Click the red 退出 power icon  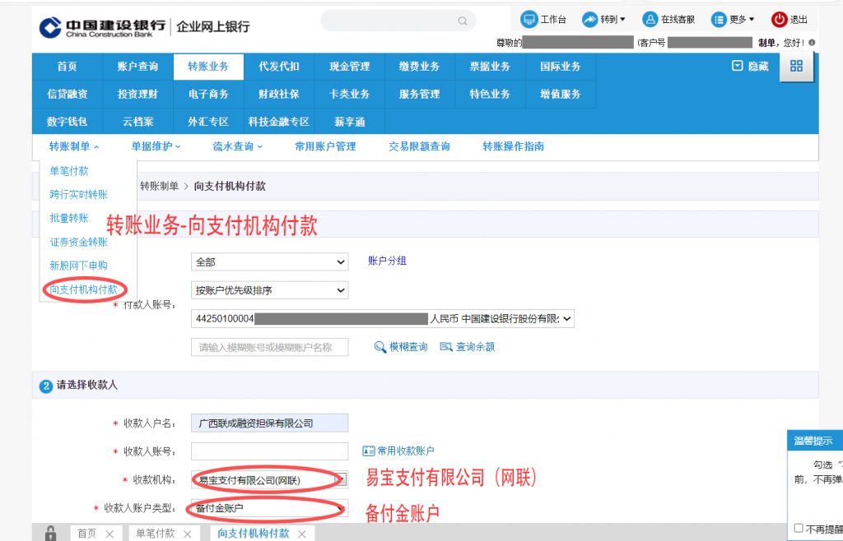[x=779, y=20]
